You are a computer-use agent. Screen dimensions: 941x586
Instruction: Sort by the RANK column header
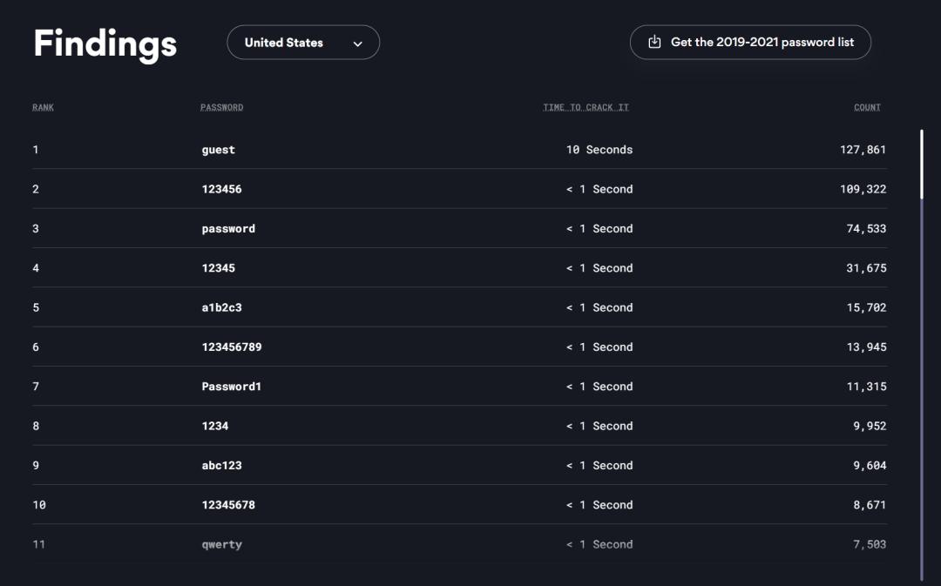(43, 108)
